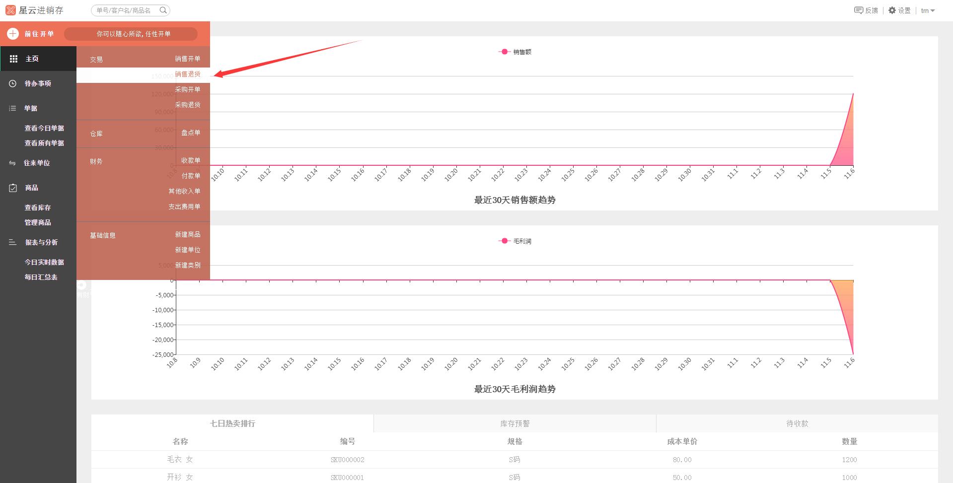Toggle the 销售额 legend series

coord(515,52)
